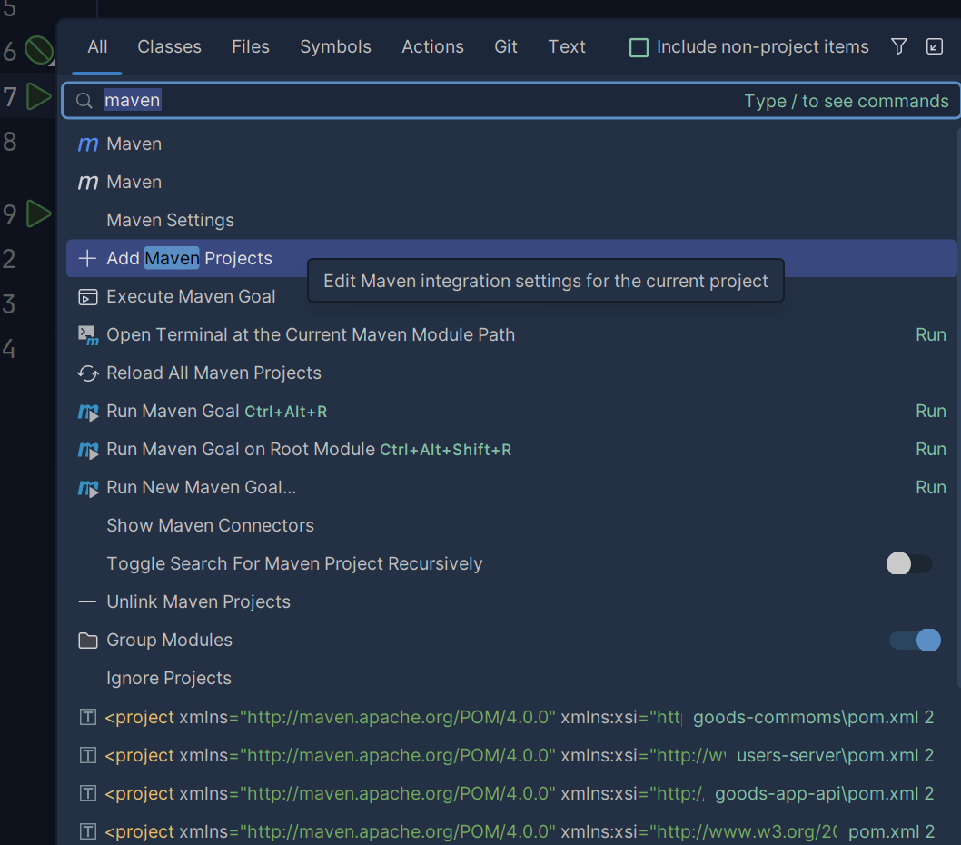Select the first Maven result with blue icon

coord(510,144)
